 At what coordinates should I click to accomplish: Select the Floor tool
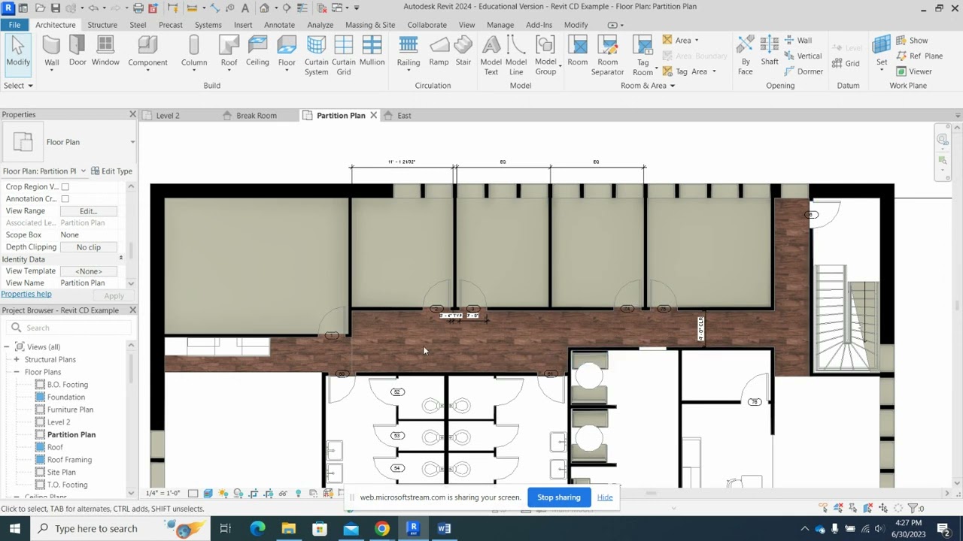[287, 53]
